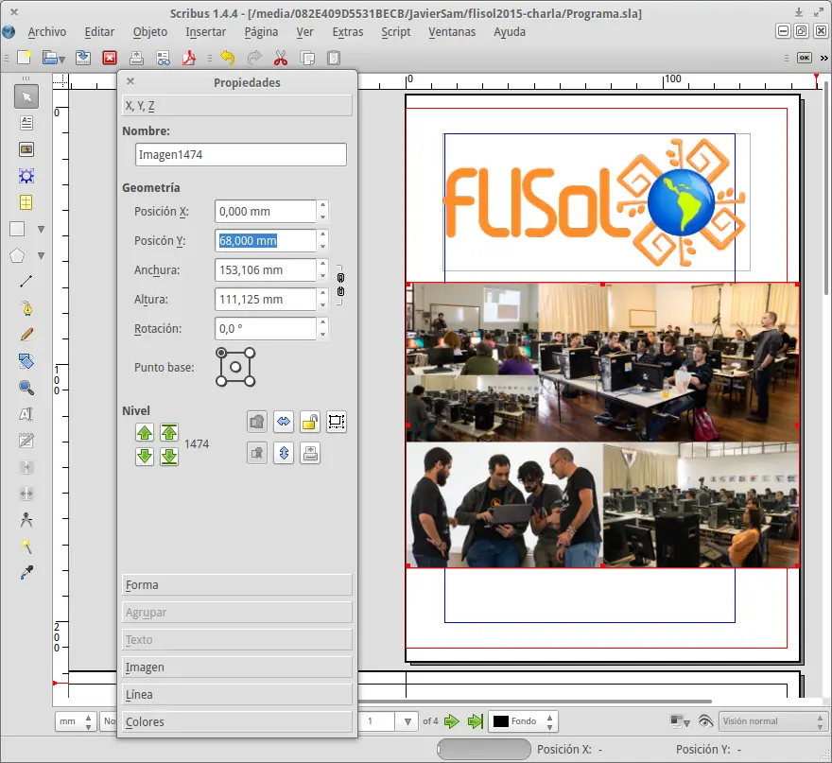Screen dimensions: 832x763
Task: Select the Edit Text tool
Action: (x=26, y=414)
